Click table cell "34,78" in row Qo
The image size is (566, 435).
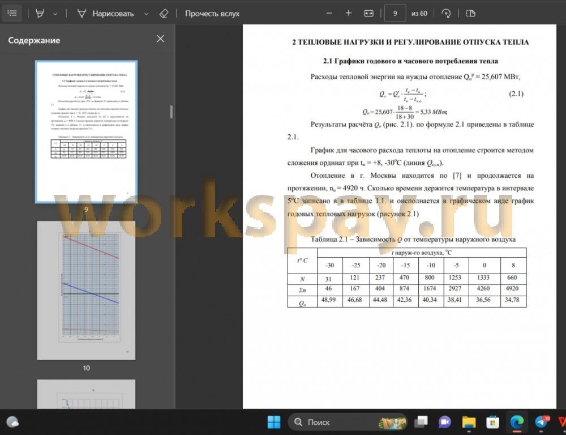512,300
